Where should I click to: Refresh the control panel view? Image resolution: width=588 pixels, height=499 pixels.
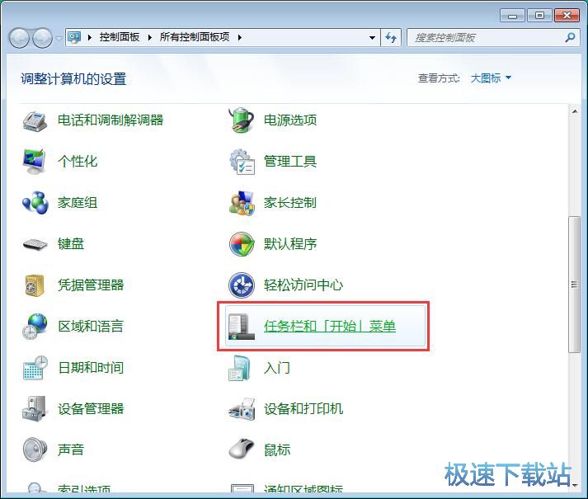pyautogui.click(x=391, y=37)
